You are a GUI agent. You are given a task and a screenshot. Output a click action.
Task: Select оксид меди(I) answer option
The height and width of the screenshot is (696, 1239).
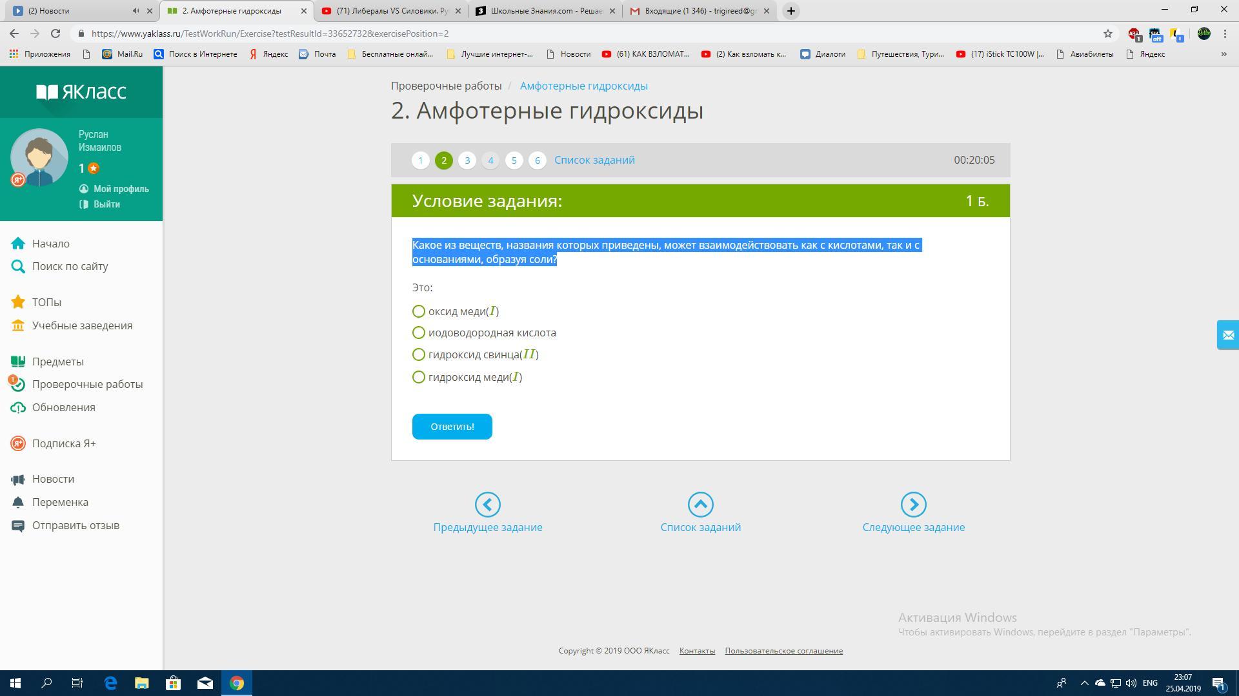pos(419,312)
